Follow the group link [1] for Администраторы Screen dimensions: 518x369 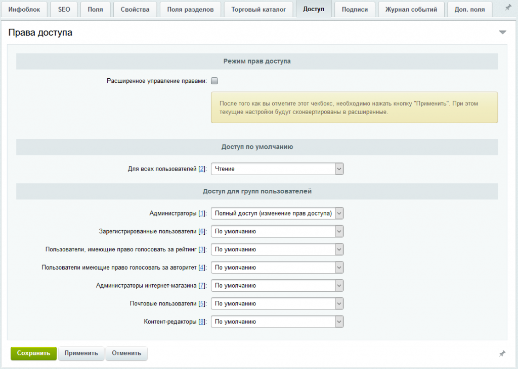[202, 214]
